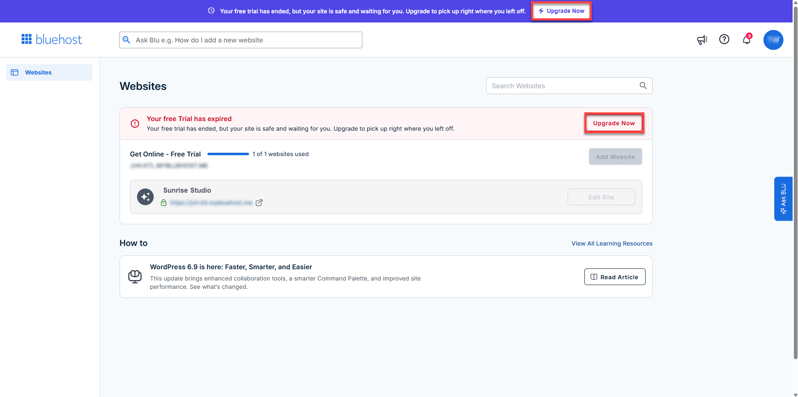Click the green SSL lock icon
This screenshot has width=798, height=397.
164,203
